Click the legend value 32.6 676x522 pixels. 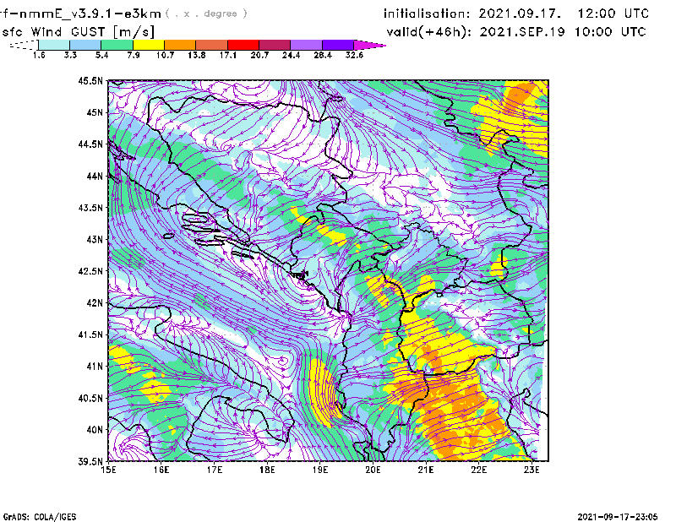point(354,55)
